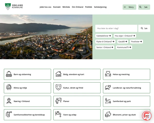Open the Politikk menu item
154x123 pixels.
click(x=89, y=7)
